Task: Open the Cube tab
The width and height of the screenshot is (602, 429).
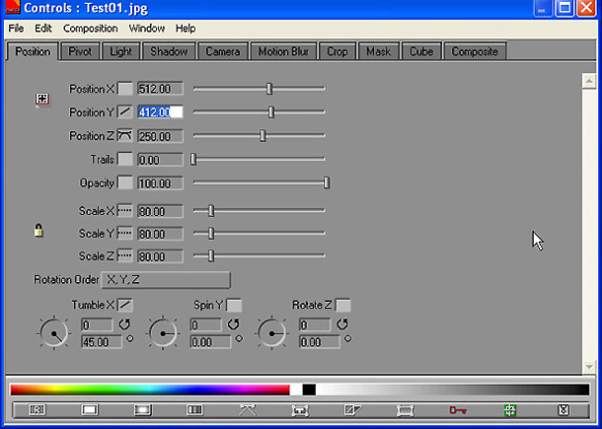Action: [x=421, y=51]
